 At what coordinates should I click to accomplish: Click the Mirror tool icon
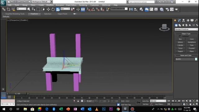[x=131, y=9]
